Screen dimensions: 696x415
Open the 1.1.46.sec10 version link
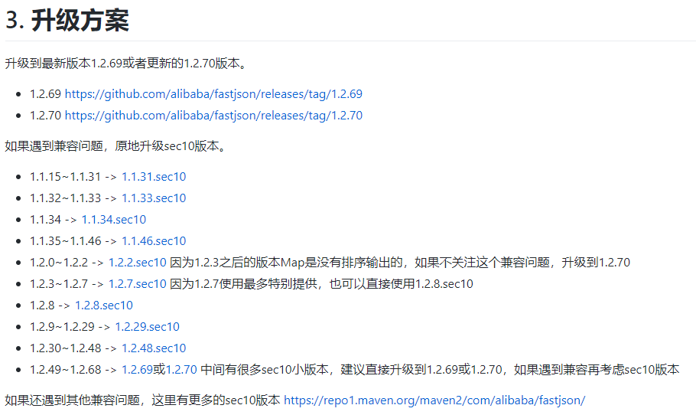tap(154, 241)
